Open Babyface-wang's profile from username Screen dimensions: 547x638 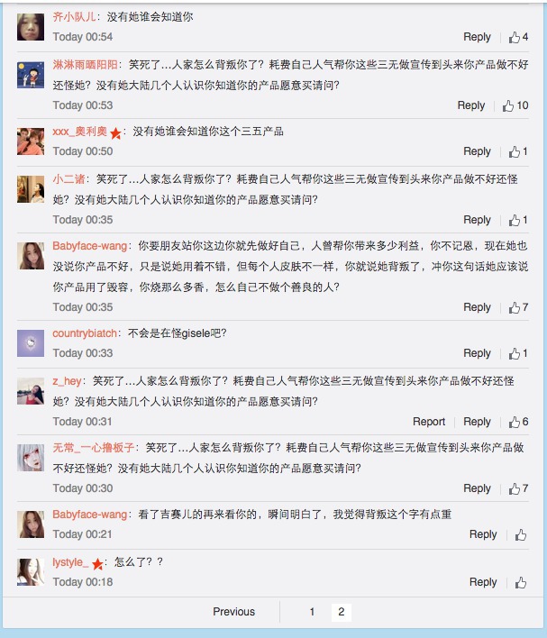coord(90,245)
